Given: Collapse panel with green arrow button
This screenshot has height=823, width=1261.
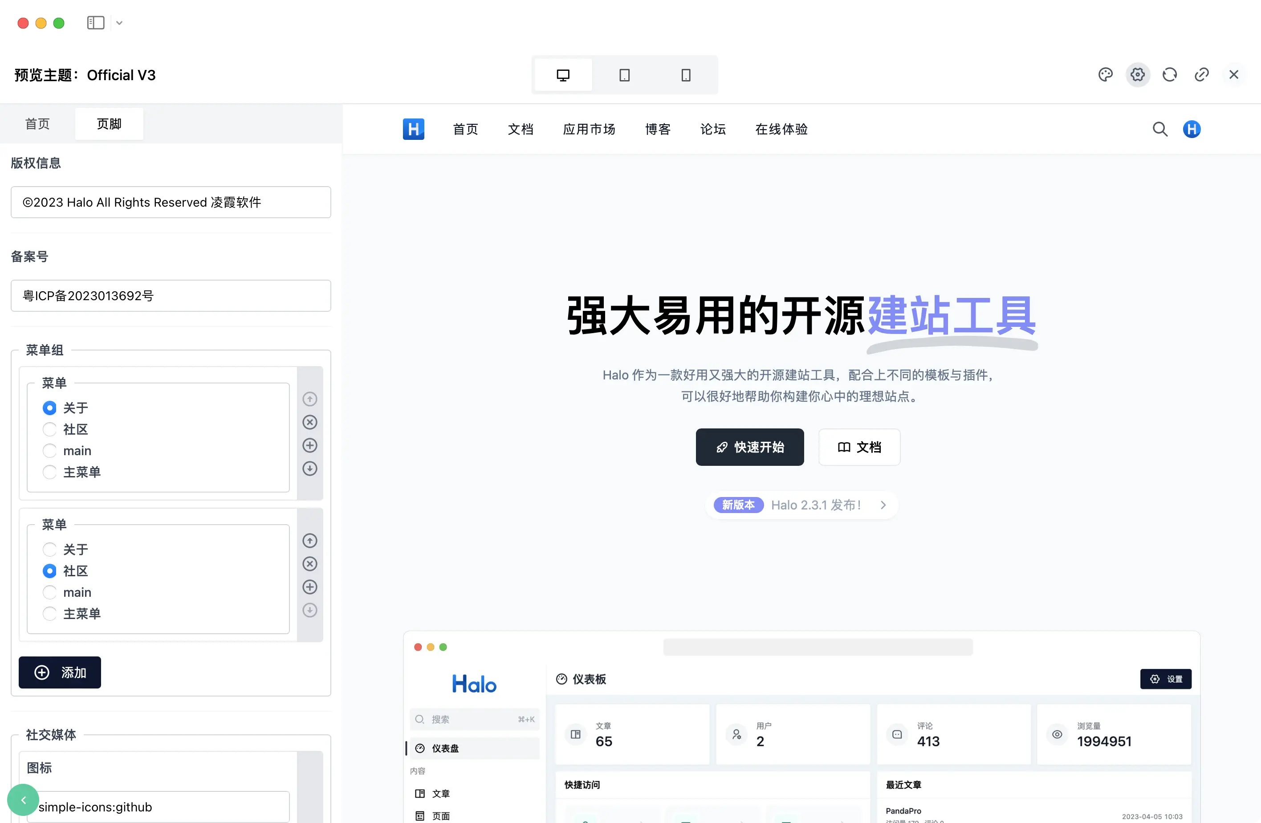Looking at the screenshot, I should pyautogui.click(x=23, y=800).
